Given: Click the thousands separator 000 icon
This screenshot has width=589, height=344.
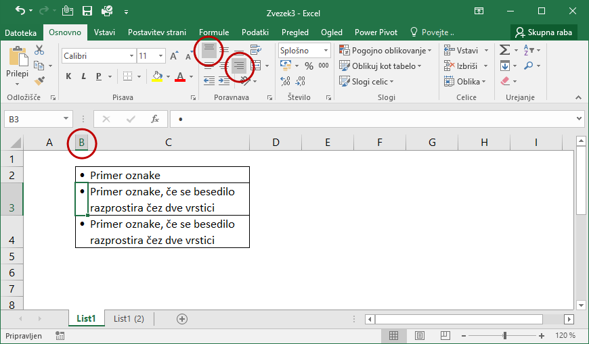Looking at the screenshot, I should pyautogui.click(x=324, y=66).
